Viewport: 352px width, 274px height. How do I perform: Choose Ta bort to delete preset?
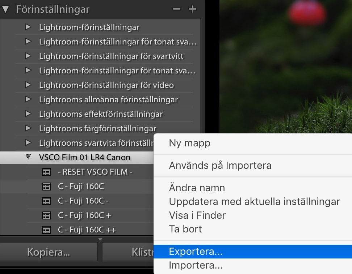185,229
